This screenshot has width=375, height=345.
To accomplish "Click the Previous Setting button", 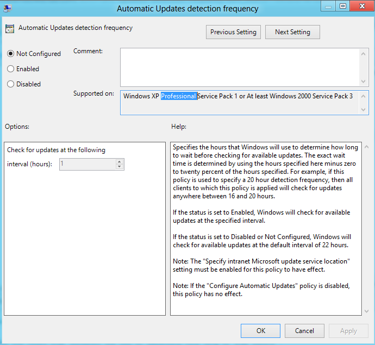I will click(x=233, y=32).
